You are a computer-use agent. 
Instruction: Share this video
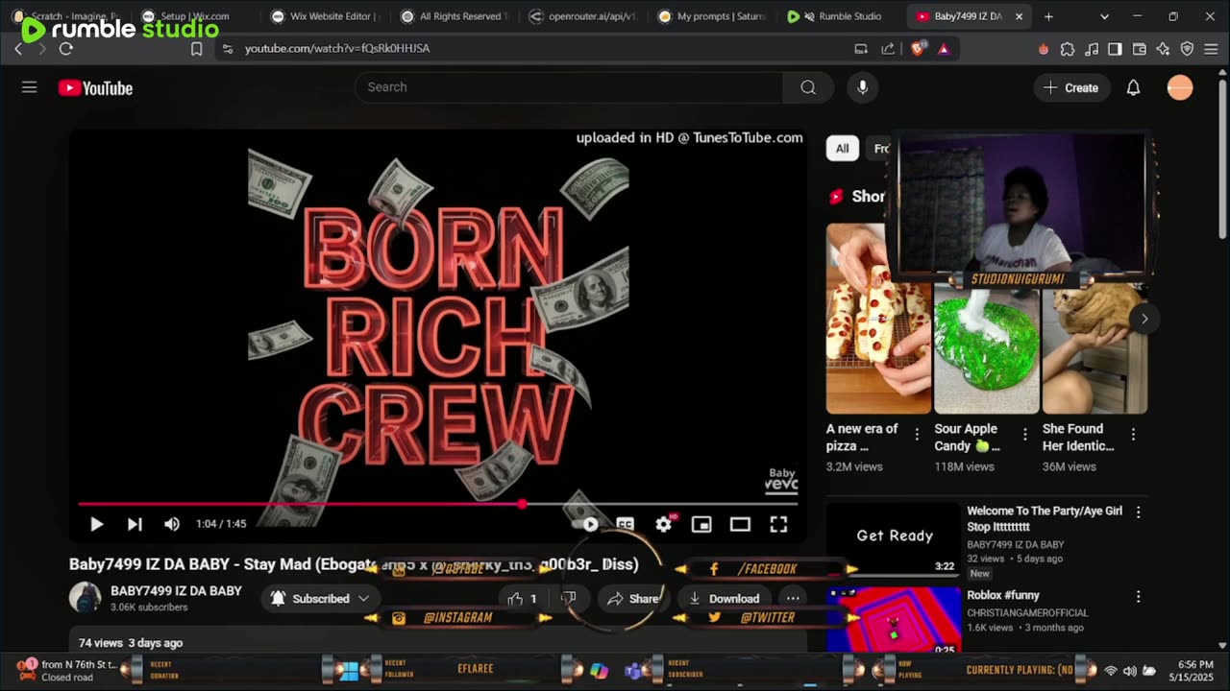point(631,598)
